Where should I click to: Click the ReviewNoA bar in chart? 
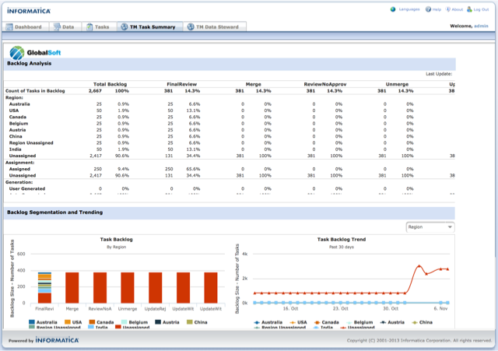(x=100, y=287)
